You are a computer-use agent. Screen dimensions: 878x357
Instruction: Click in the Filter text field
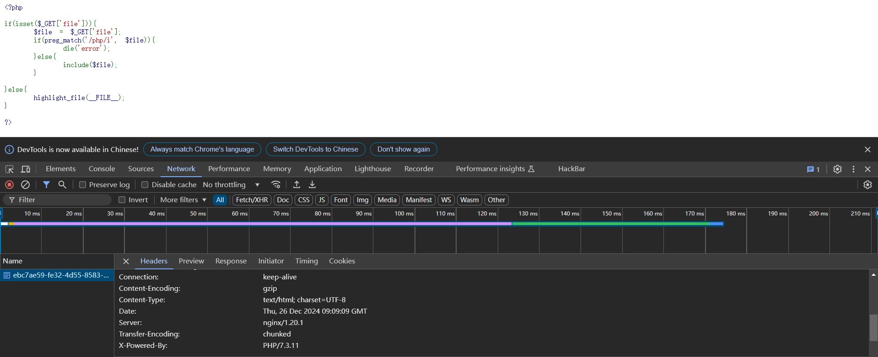pyautogui.click(x=62, y=200)
